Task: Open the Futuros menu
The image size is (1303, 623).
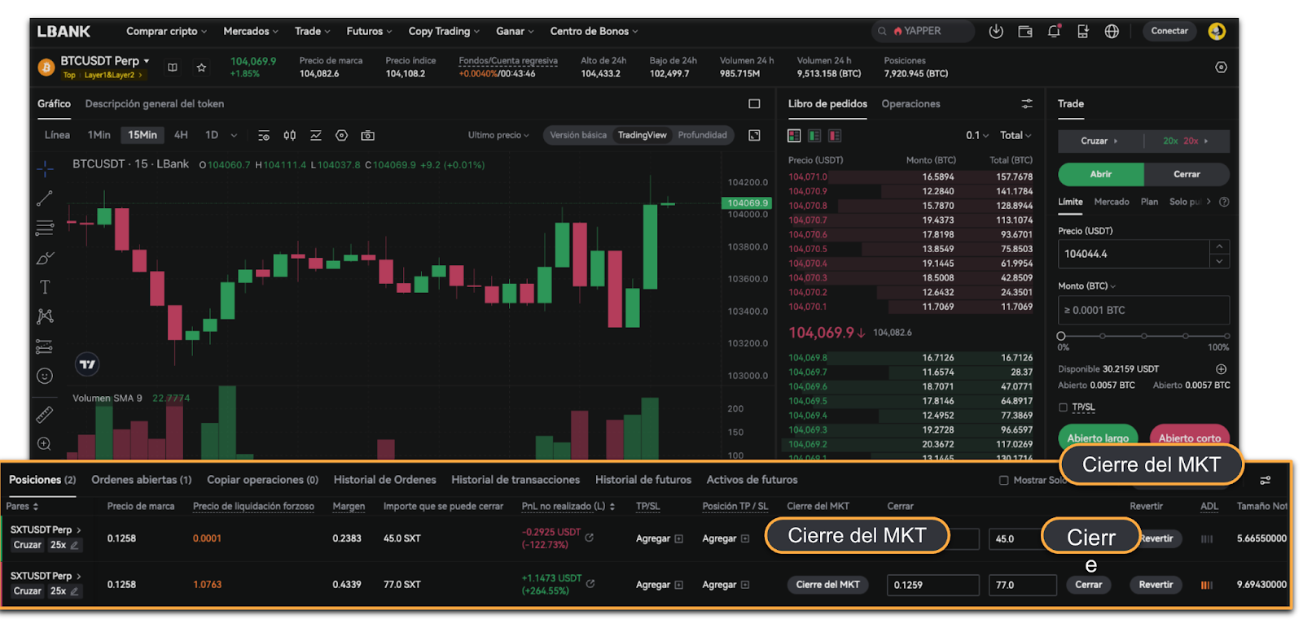Action: click(369, 31)
